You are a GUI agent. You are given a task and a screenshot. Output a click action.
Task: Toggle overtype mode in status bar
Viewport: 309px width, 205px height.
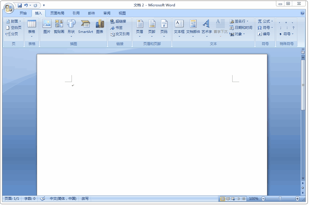pos(85,199)
